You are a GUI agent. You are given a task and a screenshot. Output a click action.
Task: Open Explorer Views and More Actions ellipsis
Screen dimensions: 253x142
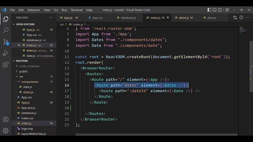[51, 17]
